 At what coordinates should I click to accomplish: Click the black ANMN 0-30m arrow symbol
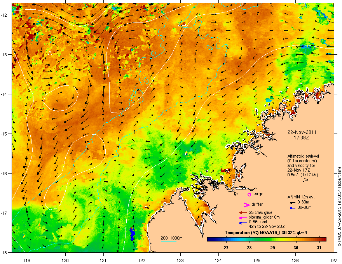pos(293,203)
